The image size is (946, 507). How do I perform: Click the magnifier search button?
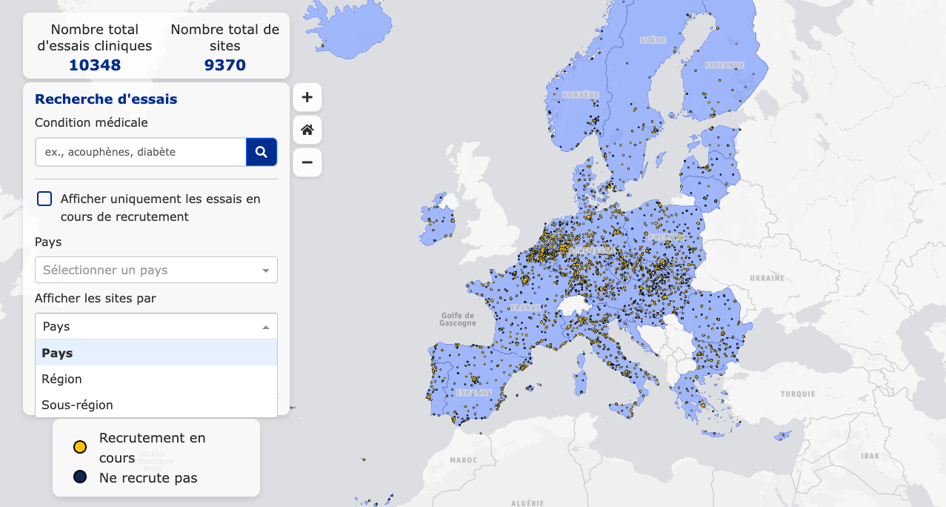(x=262, y=152)
